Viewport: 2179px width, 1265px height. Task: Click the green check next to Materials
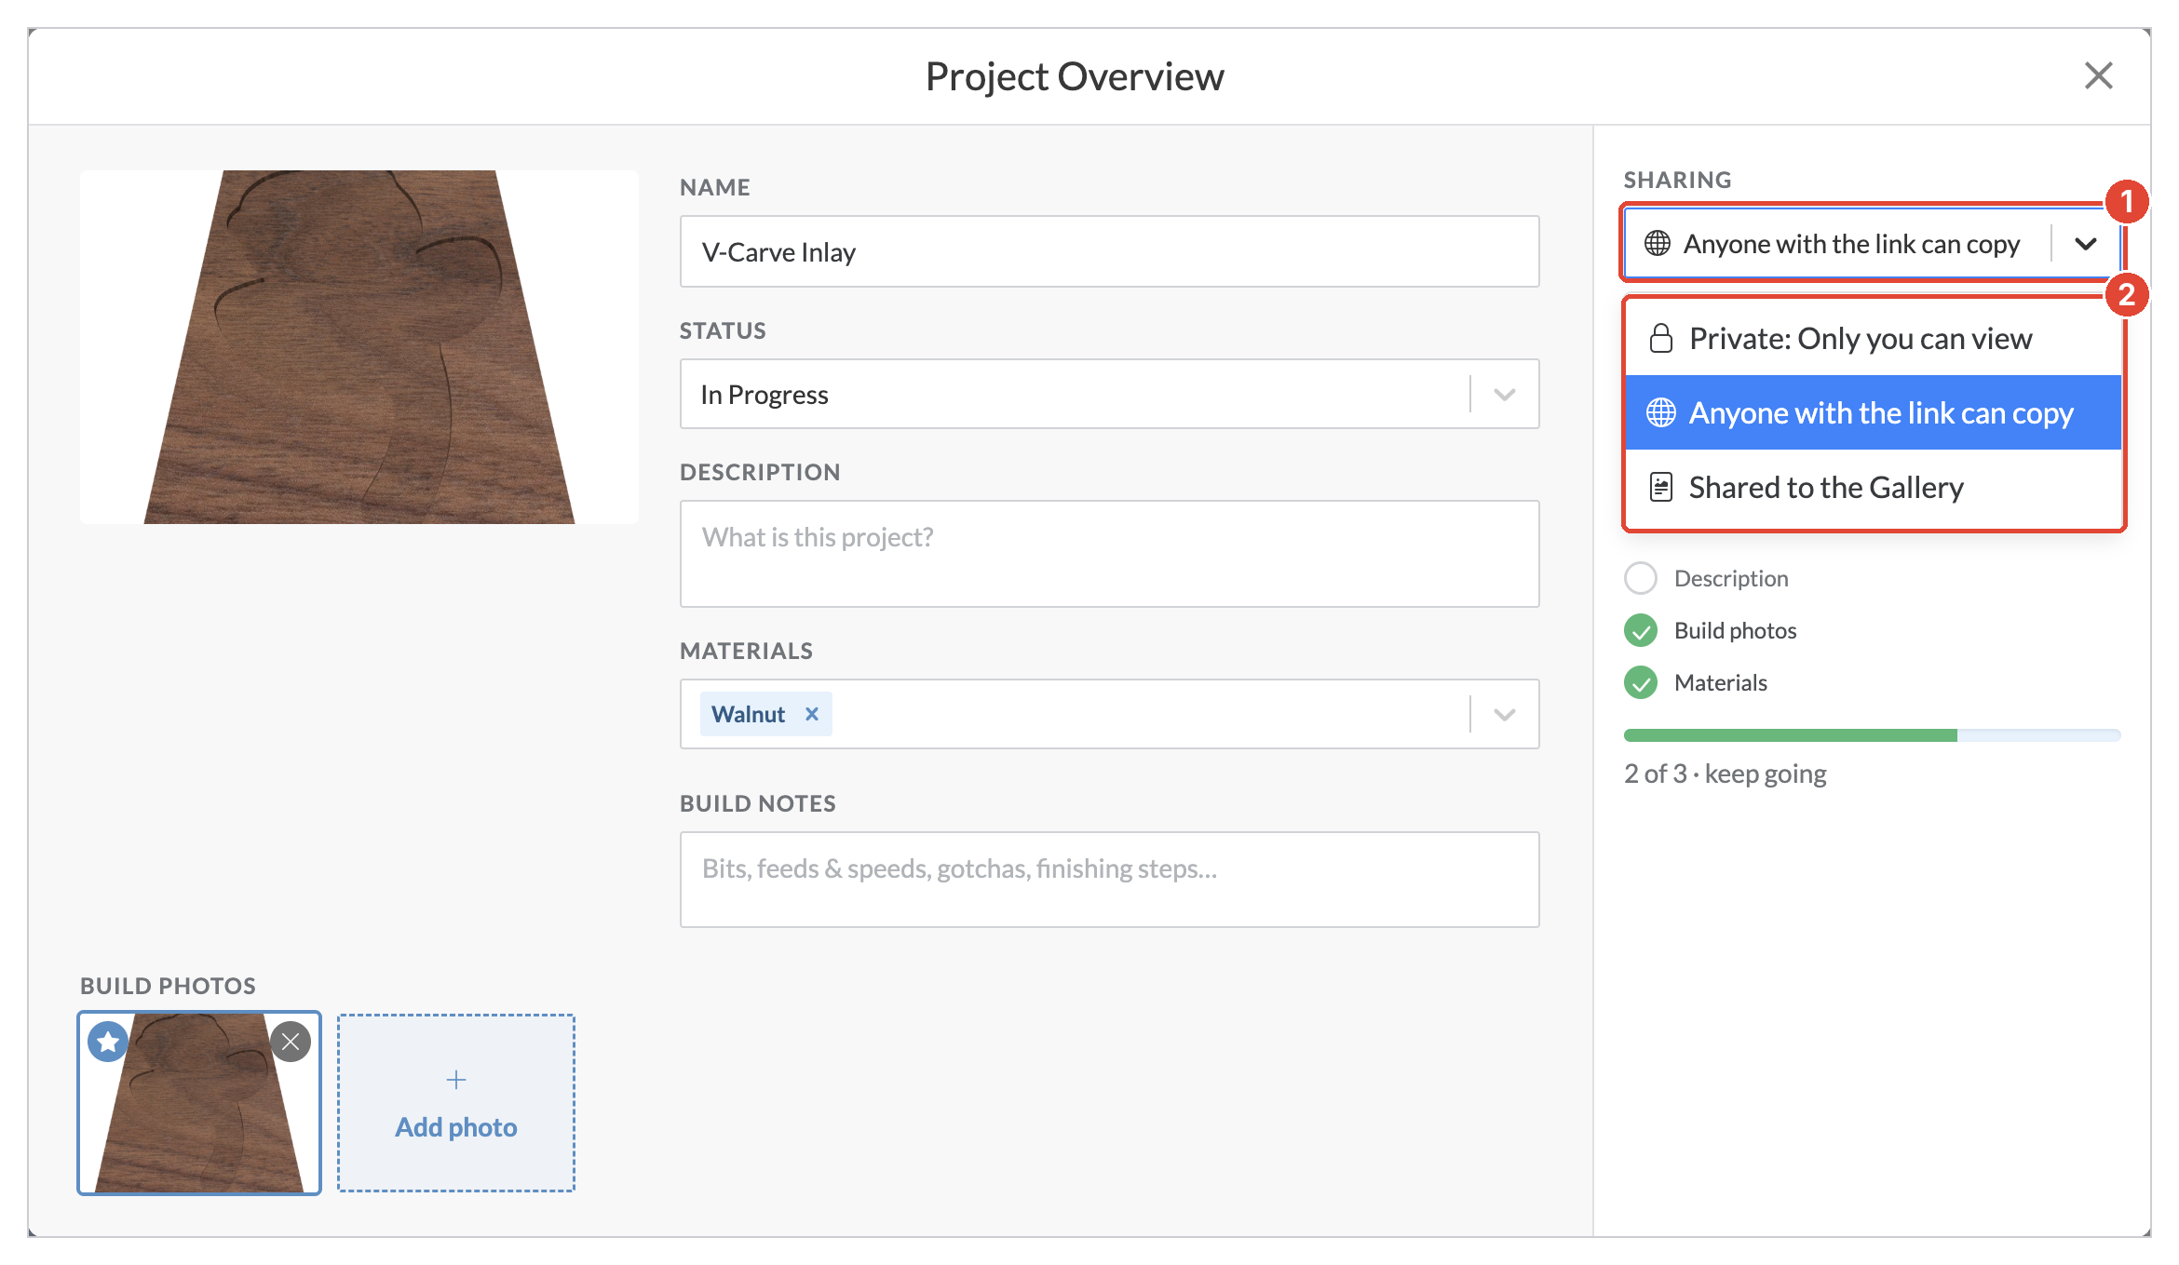[x=1641, y=682]
